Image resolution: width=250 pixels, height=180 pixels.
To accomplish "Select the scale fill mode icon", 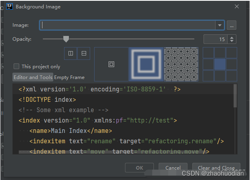I will [146, 64].
